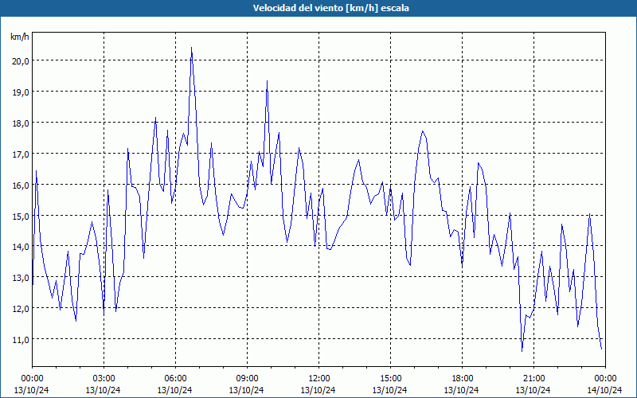This screenshot has width=637, height=398.
Task: Click the highest wind speed peak above 20,0
Action: click(191, 48)
